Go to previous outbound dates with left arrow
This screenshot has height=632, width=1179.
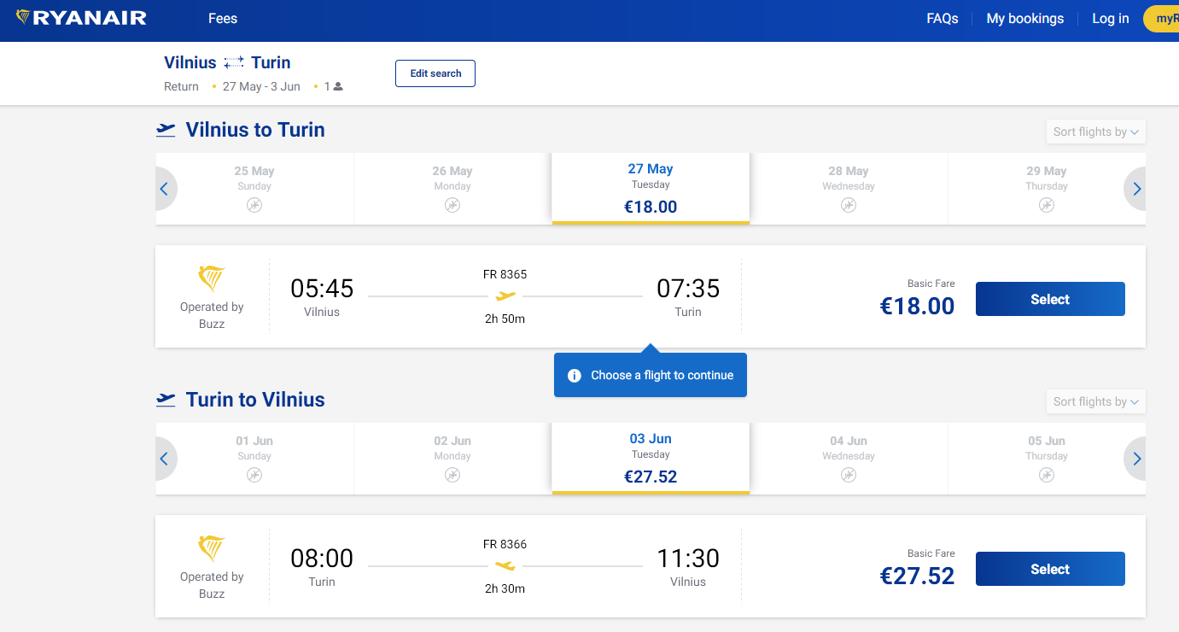[x=164, y=189]
